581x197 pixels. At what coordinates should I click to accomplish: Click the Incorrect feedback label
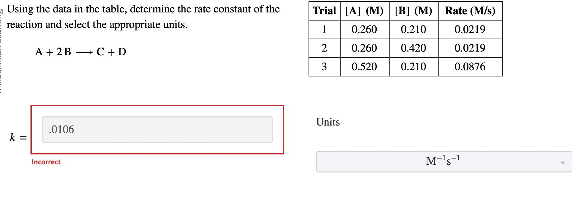(46, 162)
